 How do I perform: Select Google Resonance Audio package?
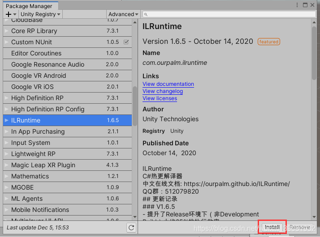[67, 64]
